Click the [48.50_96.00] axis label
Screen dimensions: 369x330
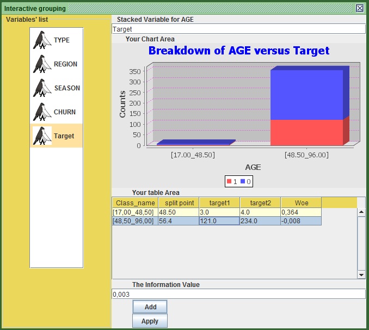pos(306,155)
